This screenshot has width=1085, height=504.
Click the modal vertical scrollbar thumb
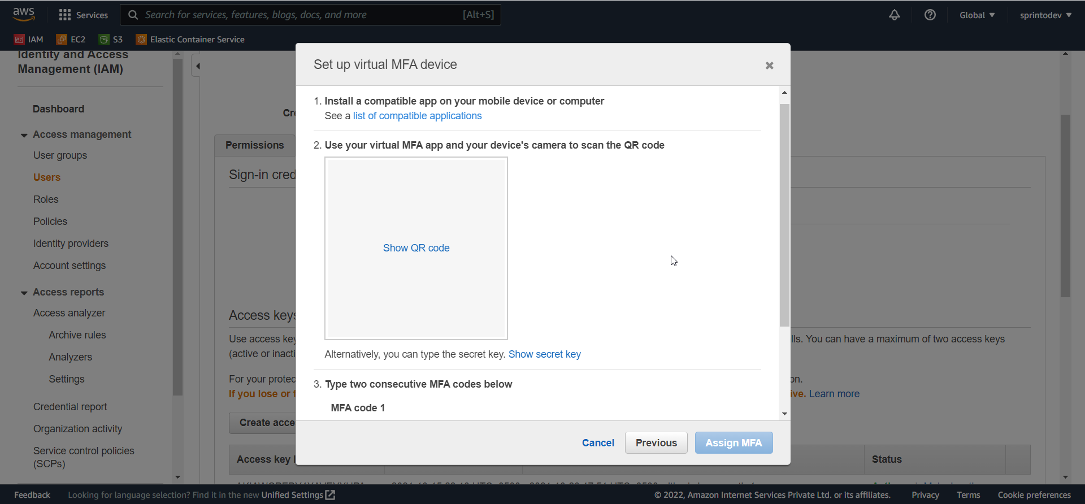(x=784, y=215)
